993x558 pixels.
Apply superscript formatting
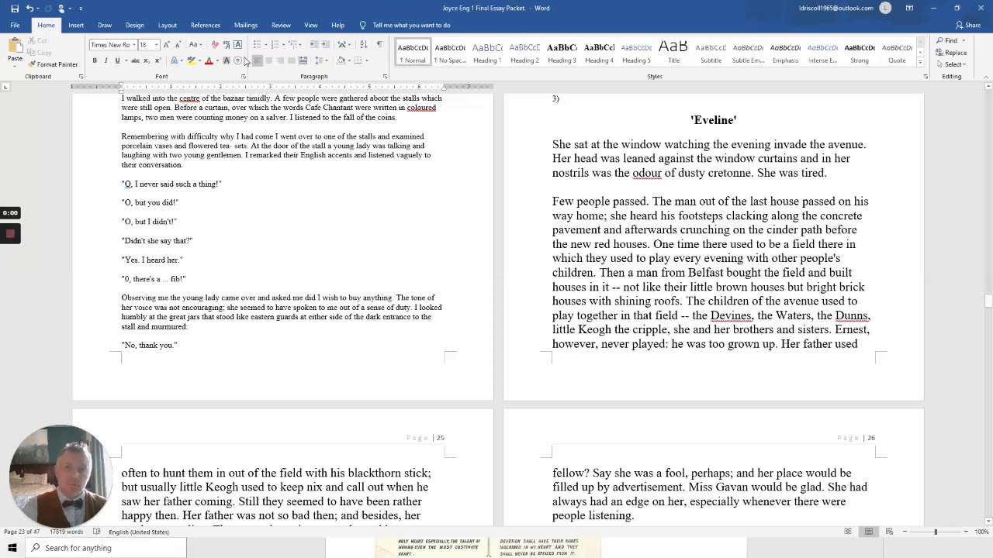pos(157,60)
